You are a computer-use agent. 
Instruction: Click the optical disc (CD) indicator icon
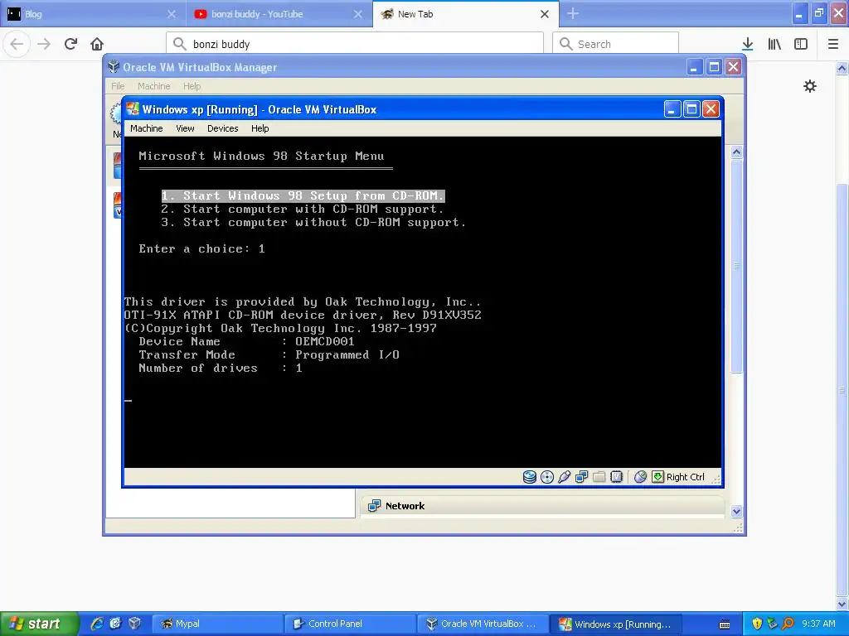coord(547,476)
